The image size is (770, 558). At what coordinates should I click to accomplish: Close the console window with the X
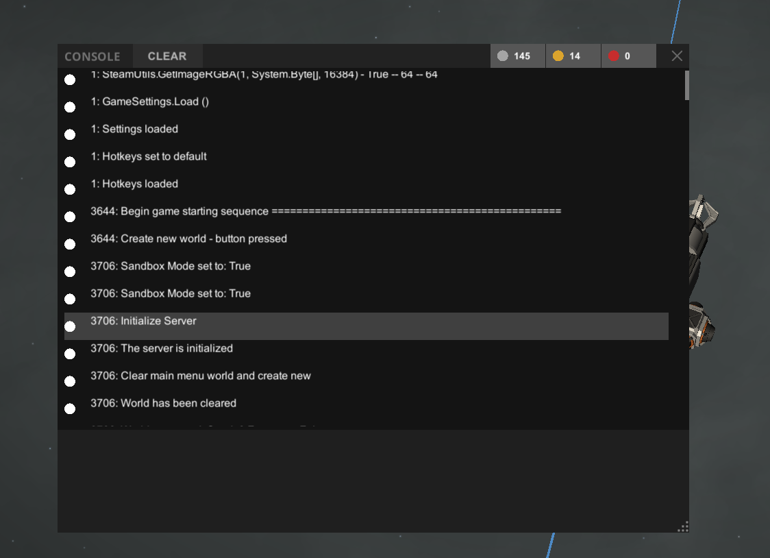(x=677, y=56)
